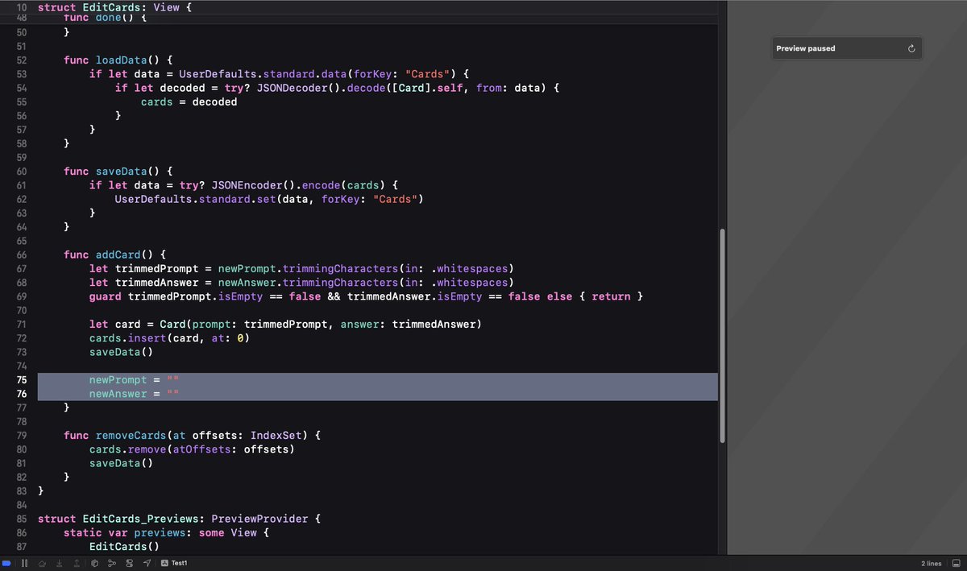Select the Test1 process in debug bar
Viewport: 967px width, 571px height.
174,563
